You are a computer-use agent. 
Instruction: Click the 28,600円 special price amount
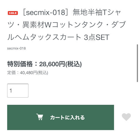coord(52,64)
